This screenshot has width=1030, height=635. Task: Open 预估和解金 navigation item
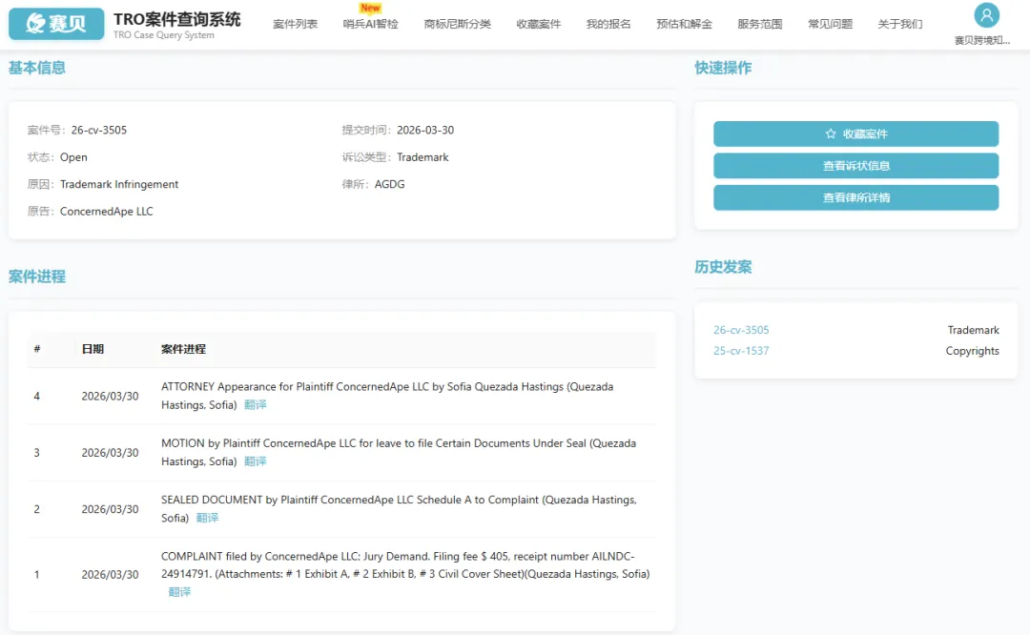tap(684, 24)
